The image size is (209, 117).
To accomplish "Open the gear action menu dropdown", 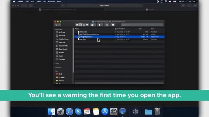I will coord(100,25).
